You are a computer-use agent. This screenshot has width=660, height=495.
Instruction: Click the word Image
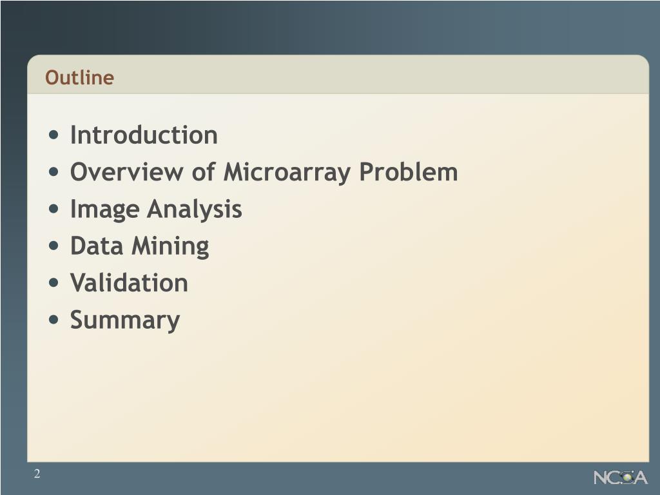(105, 209)
